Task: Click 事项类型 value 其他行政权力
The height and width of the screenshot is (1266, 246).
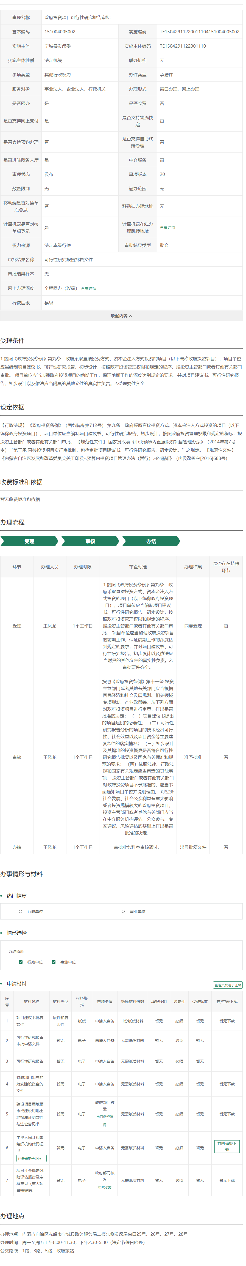Action: pos(57,75)
